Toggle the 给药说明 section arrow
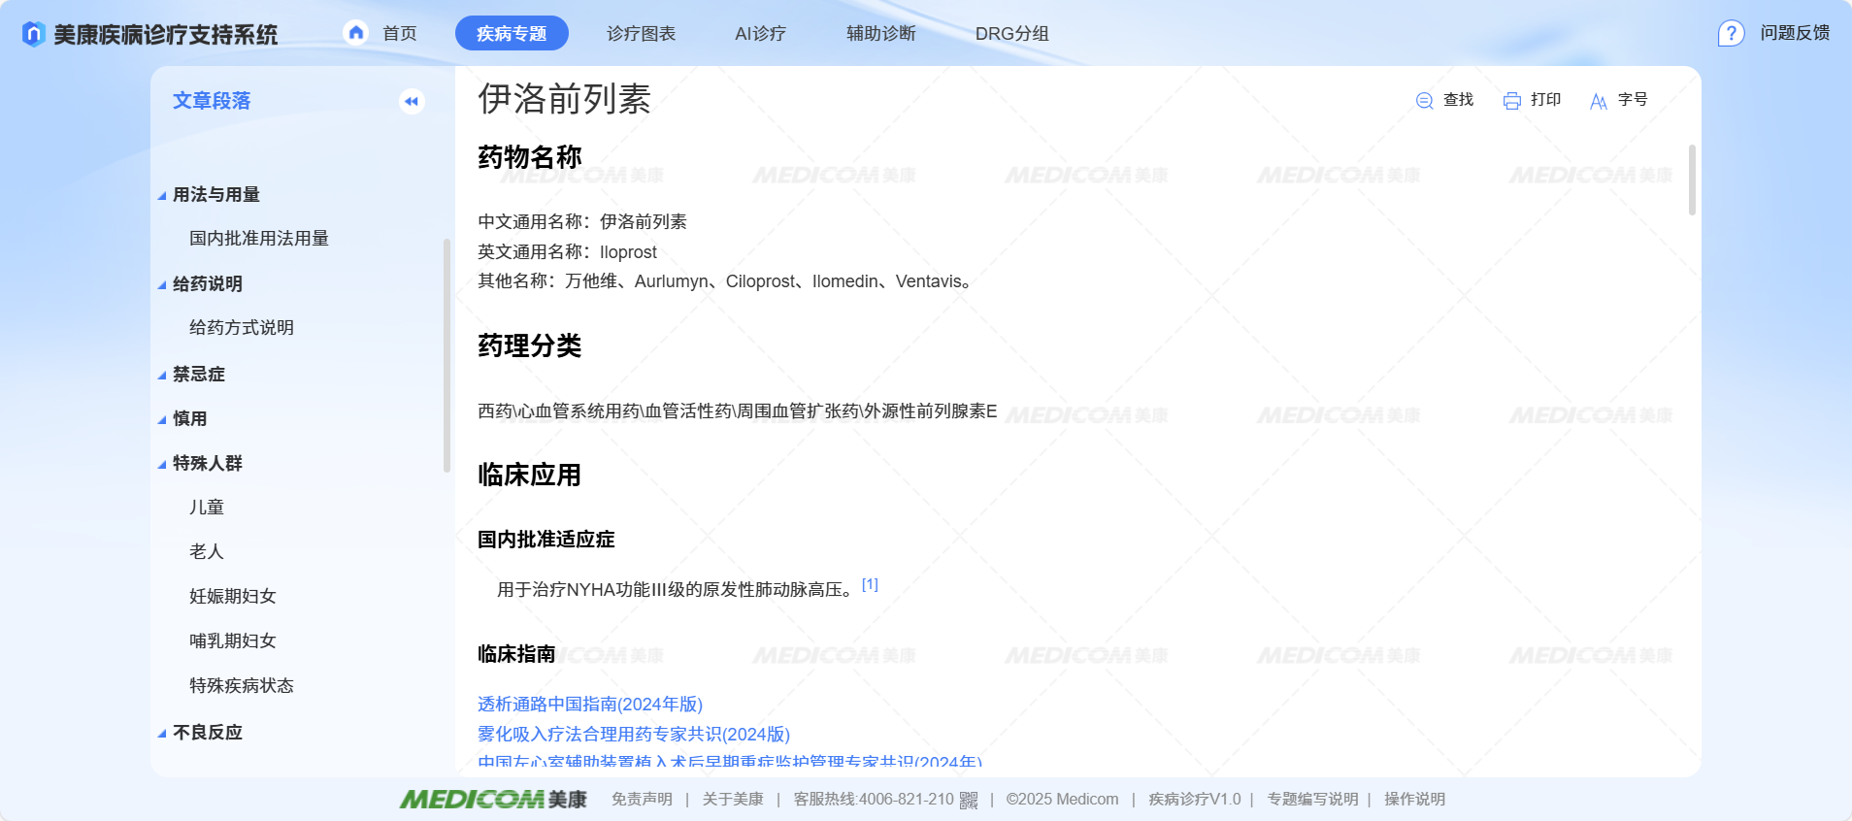 [x=162, y=285]
